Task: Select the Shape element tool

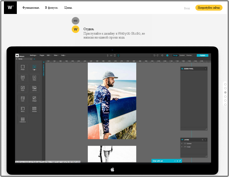Action: coord(23,68)
